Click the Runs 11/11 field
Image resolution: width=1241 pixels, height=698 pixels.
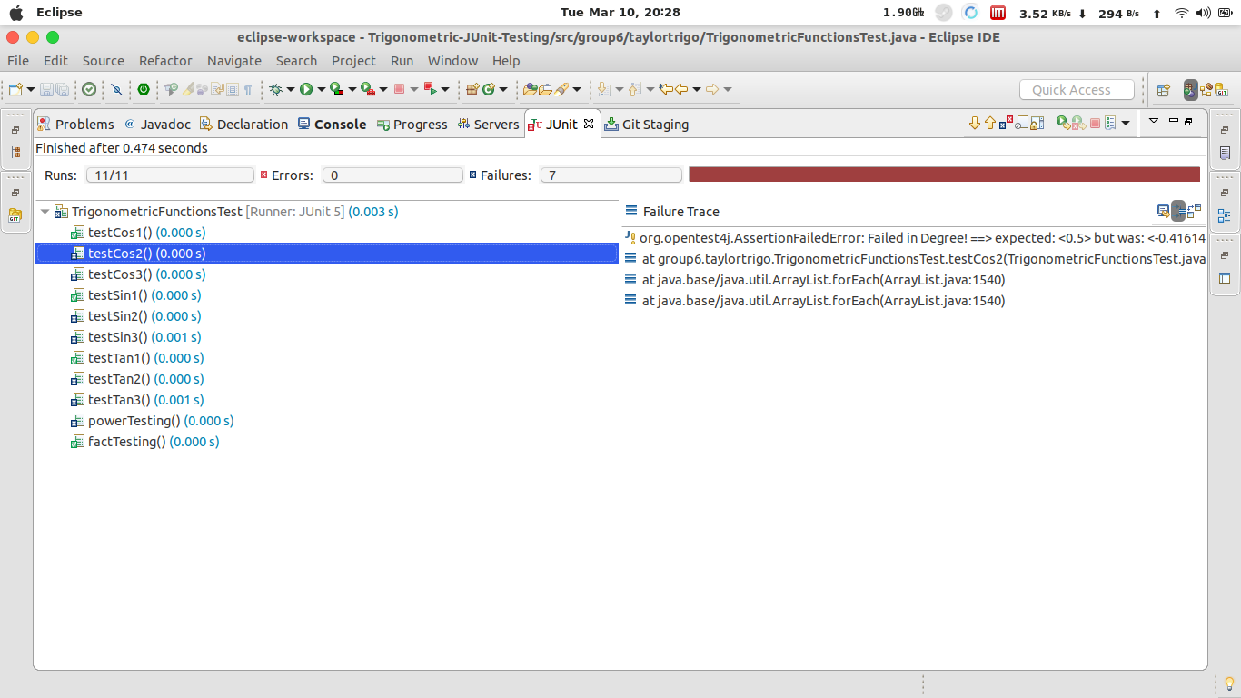click(170, 175)
